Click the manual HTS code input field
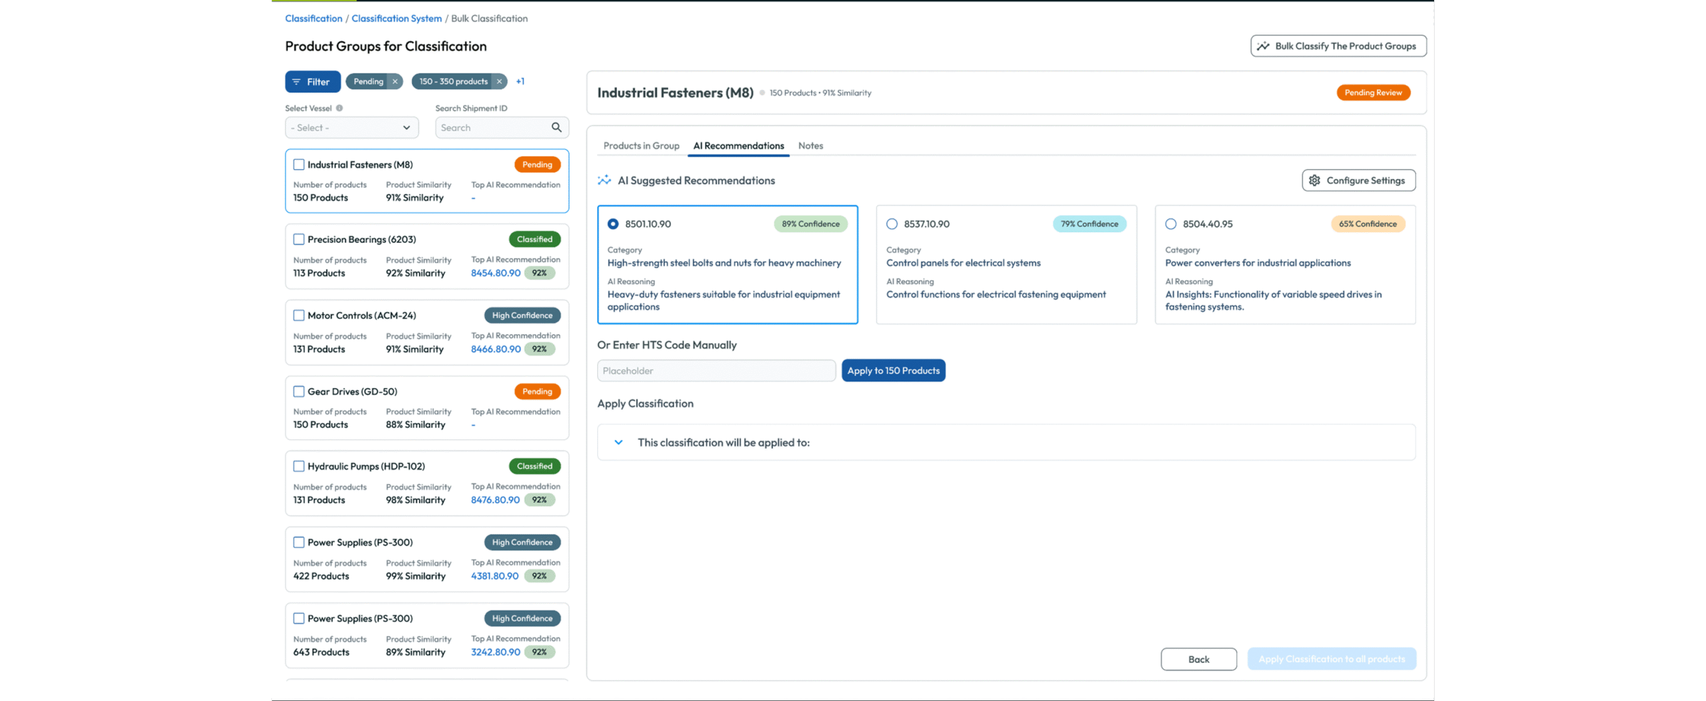 pyautogui.click(x=716, y=371)
